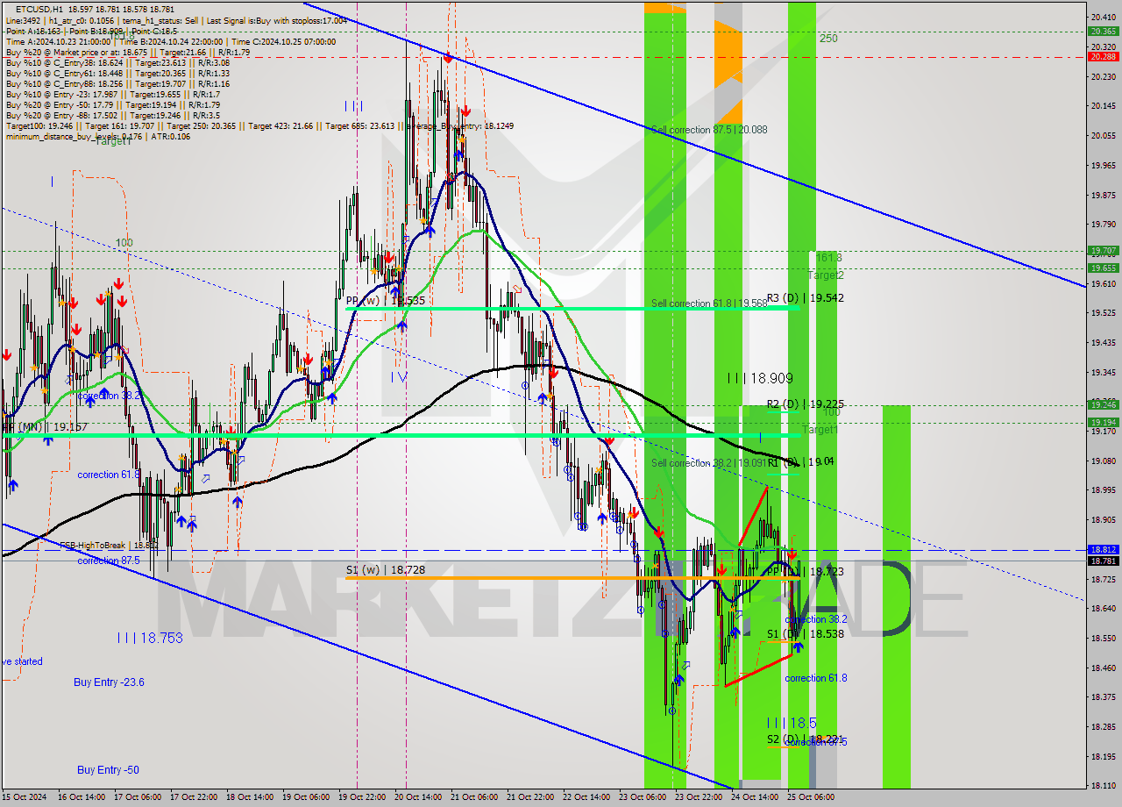Image resolution: width=1122 pixels, height=807 pixels.
Task: Click the '24 Oct 14:00' time axis label
Action: 754,797
